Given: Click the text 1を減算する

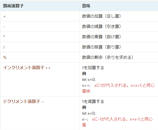Looking at the screenshot, I should (93, 101).
